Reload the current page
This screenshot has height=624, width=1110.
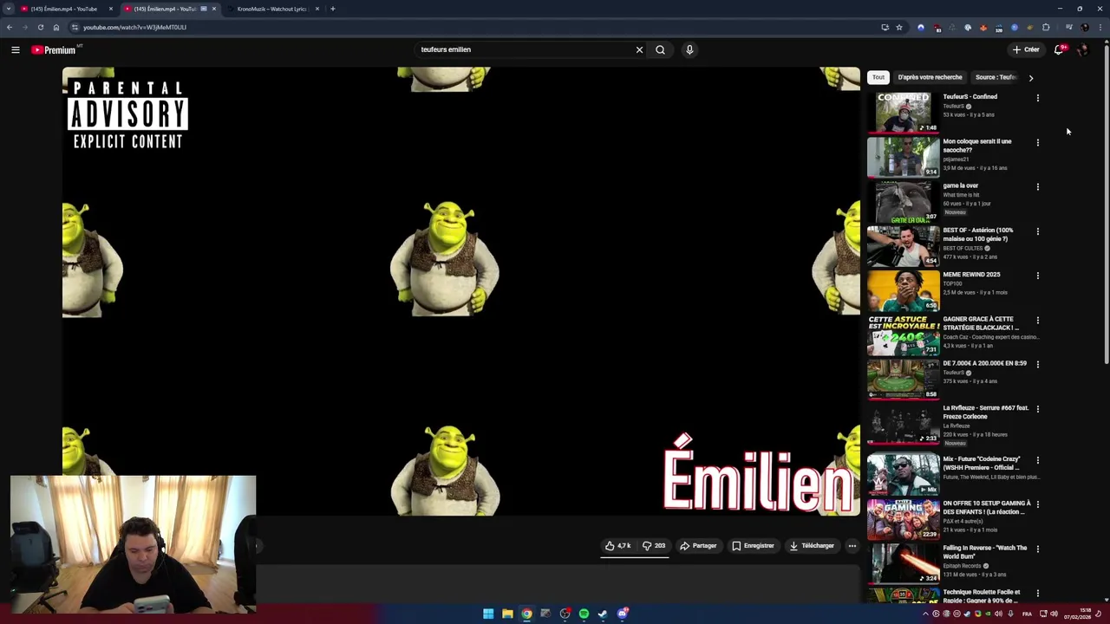coord(40,27)
